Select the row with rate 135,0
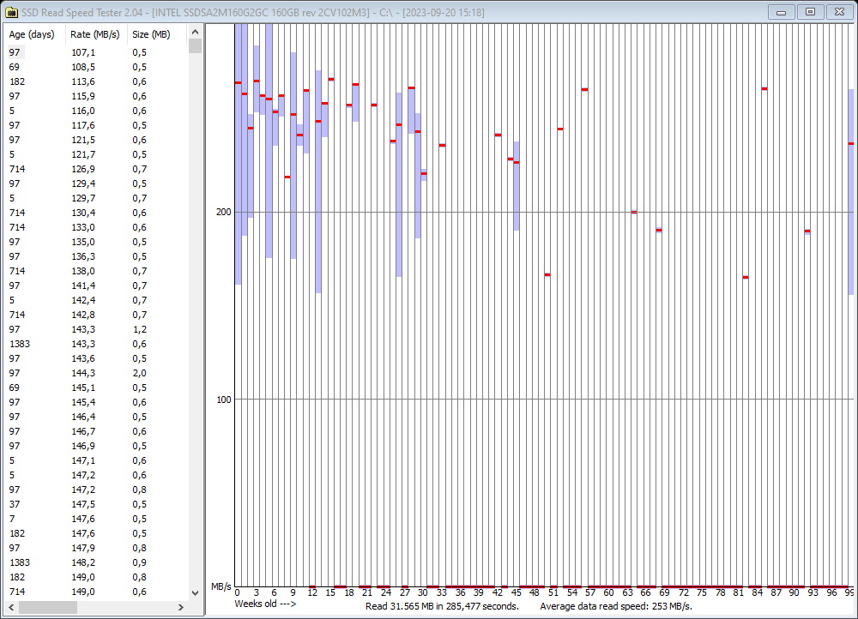The image size is (858, 619). (97, 242)
